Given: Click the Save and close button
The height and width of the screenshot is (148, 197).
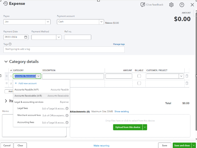Looking at the screenshot, I should [x=182, y=145].
